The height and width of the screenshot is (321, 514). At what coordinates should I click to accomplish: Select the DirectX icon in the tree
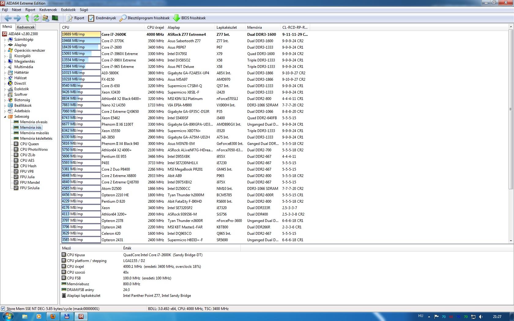point(10,83)
